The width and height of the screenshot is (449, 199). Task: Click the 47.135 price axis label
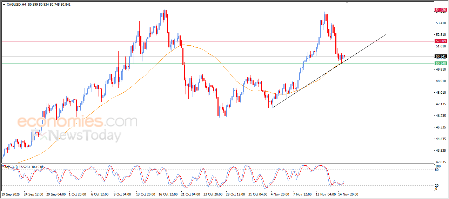[441, 104]
